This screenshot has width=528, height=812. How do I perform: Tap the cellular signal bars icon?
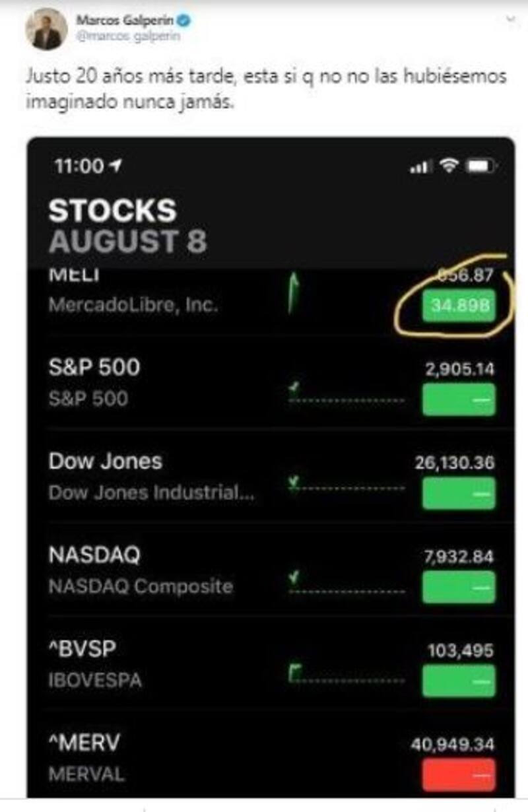[420, 168]
